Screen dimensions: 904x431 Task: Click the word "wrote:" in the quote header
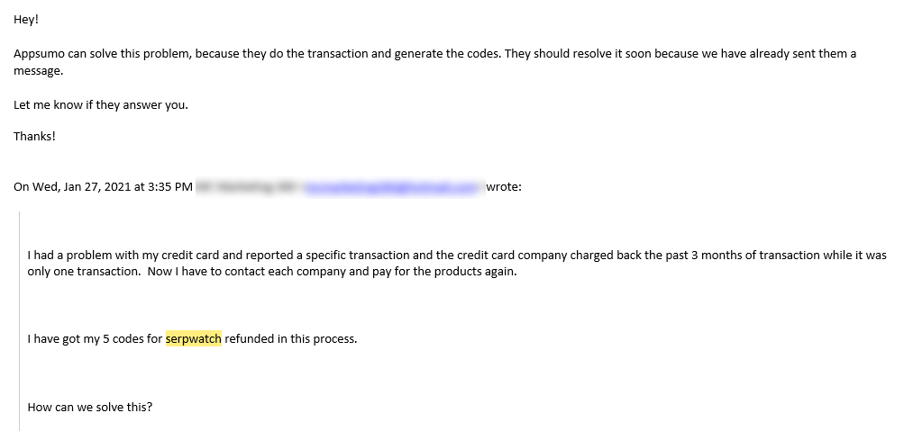pos(504,187)
